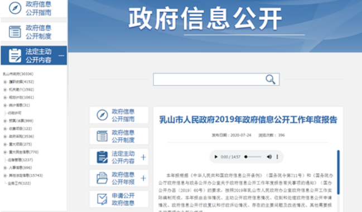Expand the tree node with count (3536)
The image size is (362, 212).
click(x=5, y=137)
